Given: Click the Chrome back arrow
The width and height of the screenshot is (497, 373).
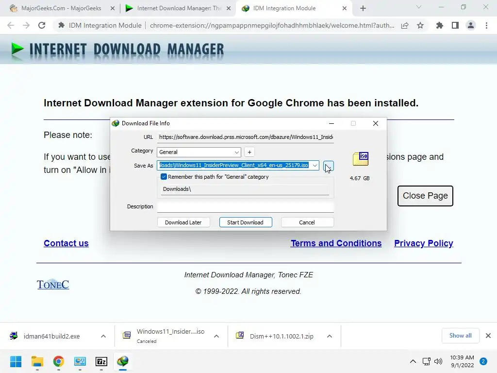Looking at the screenshot, I should click(x=11, y=25).
